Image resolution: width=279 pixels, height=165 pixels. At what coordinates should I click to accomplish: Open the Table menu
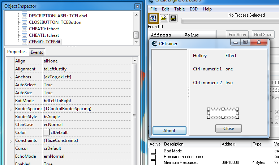pos(179,9)
